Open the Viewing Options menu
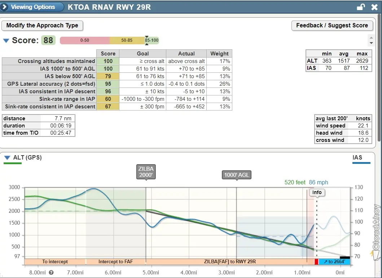The height and width of the screenshot is (278, 382). pos(33,7)
